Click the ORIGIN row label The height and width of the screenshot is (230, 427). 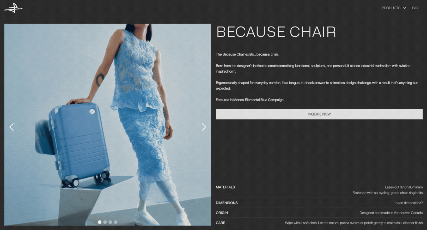[x=222, y=213]
